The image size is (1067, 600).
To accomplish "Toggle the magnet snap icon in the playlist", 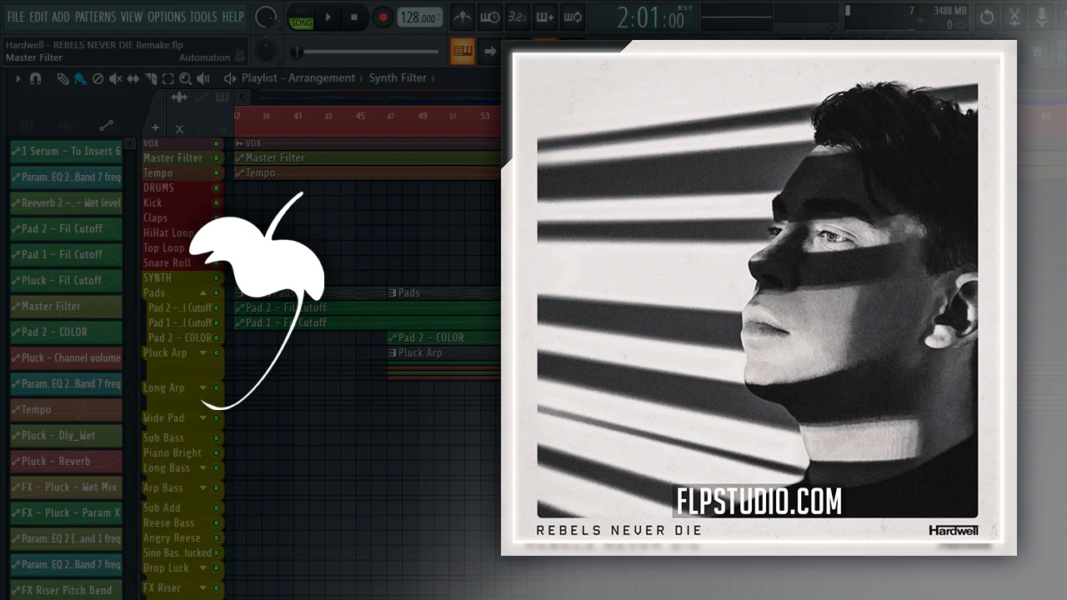I will coord(35,78).
